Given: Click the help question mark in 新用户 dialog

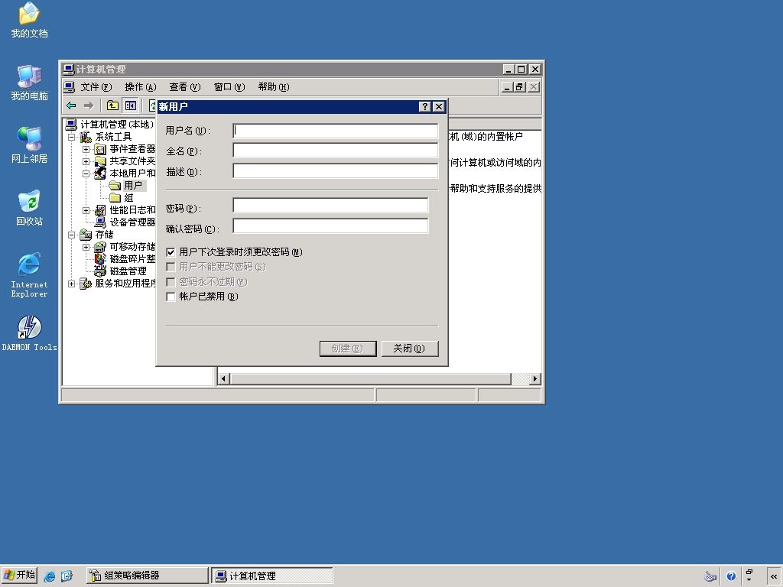Looking at the screenshot, I should [424, 106].
